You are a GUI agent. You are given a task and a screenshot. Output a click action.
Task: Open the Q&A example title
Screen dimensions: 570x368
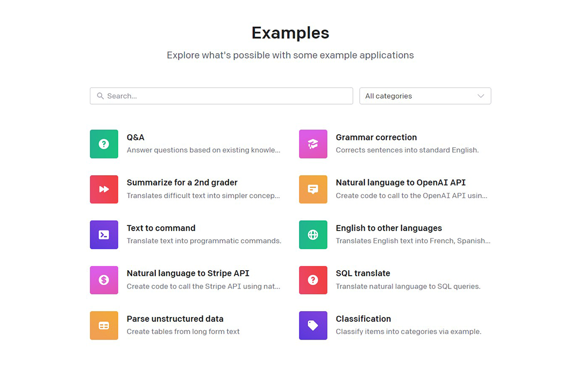(136, 138)
